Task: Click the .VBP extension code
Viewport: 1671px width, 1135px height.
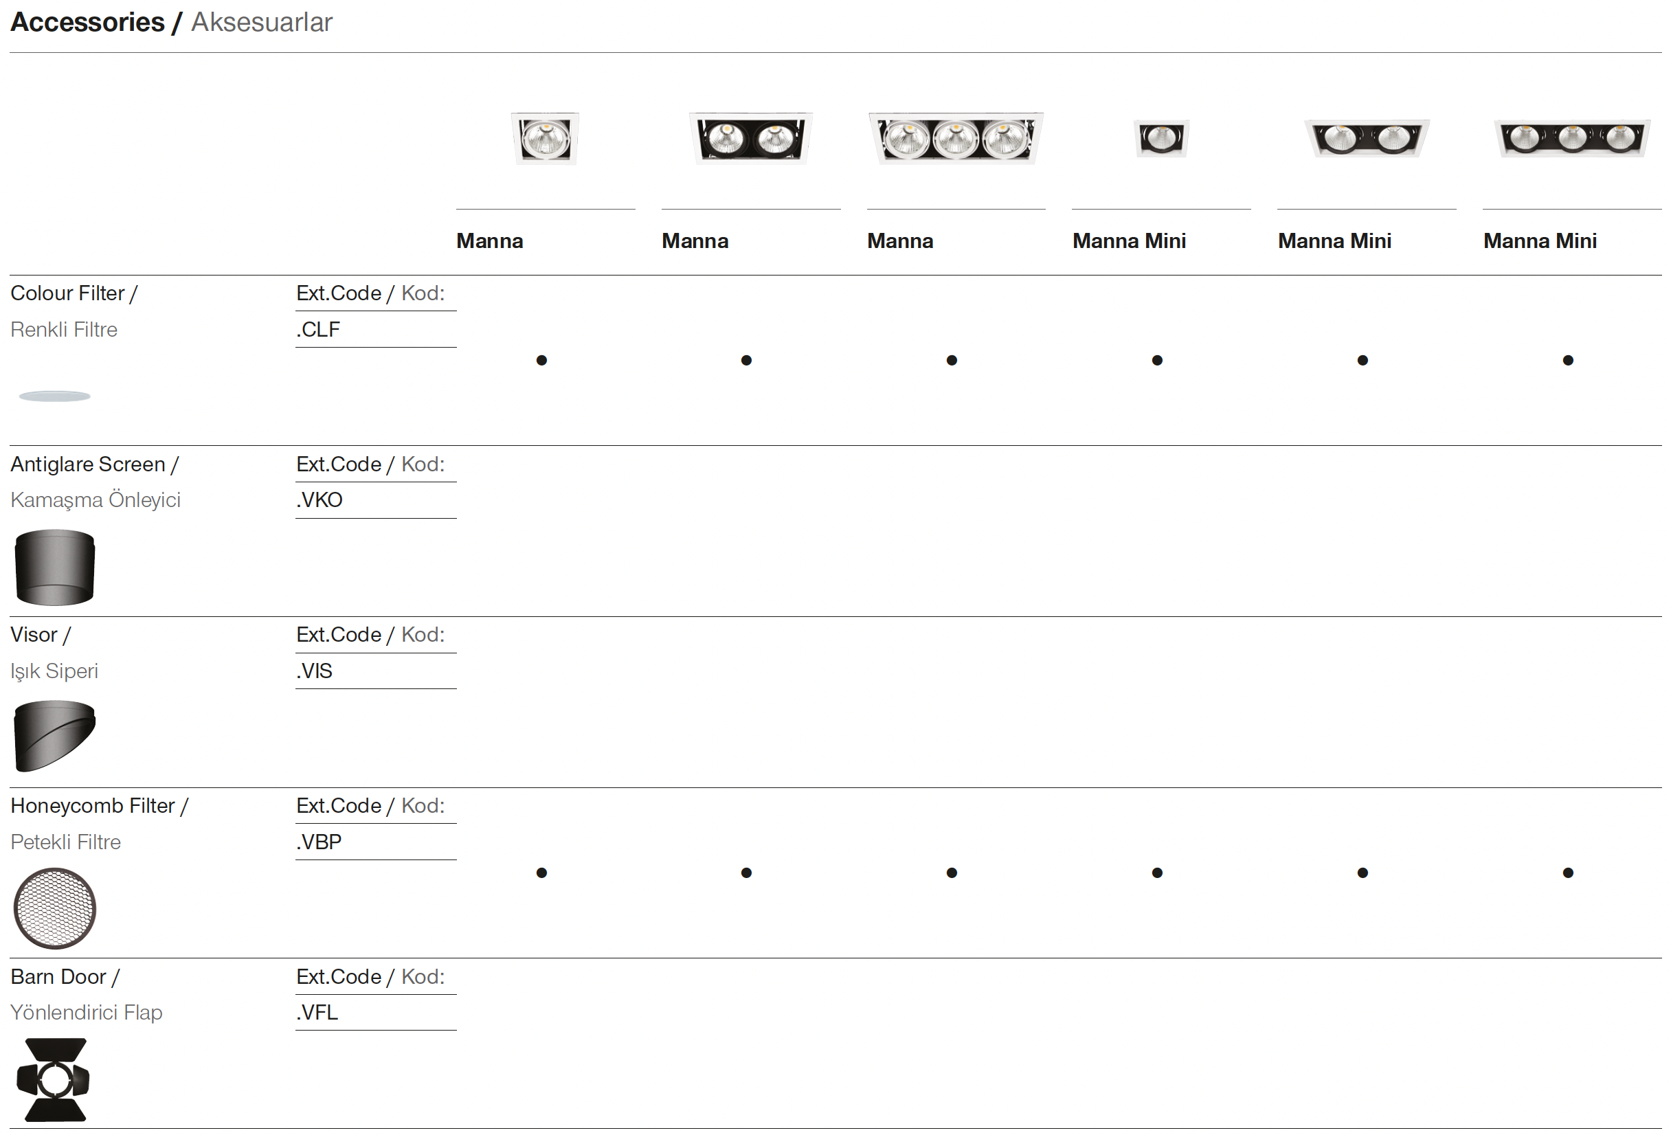Action: 319,842
